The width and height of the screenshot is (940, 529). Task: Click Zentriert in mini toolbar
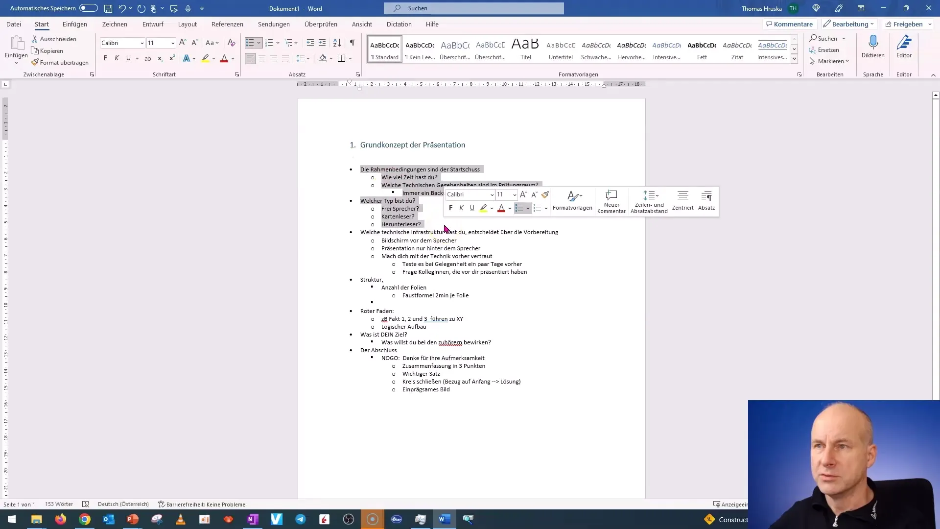(682, 200)
